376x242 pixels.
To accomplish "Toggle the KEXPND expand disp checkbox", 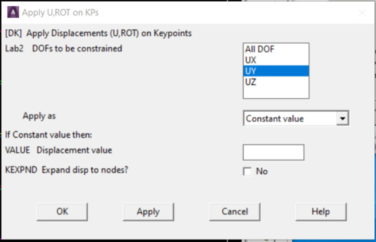I will [x=247, y=171].
